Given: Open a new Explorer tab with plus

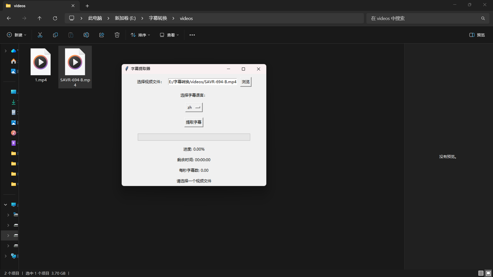Looking at the screenshot, I should pyautogui.click(x=87, y=6).
